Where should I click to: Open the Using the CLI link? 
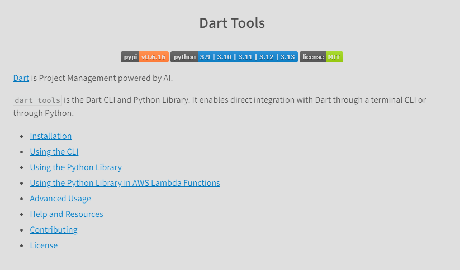54,152
